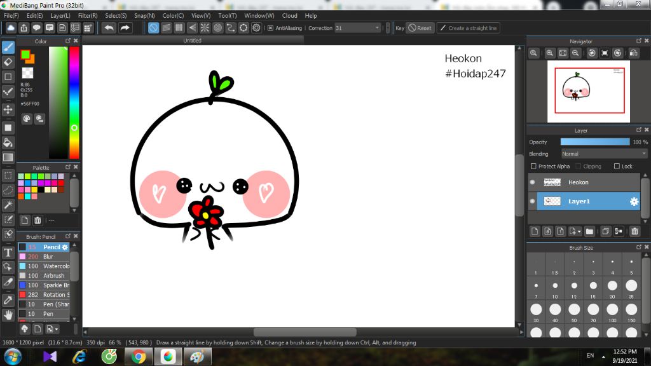
Task: Click zoom in icon in Navigator
Action: click(x=550, y=53)
